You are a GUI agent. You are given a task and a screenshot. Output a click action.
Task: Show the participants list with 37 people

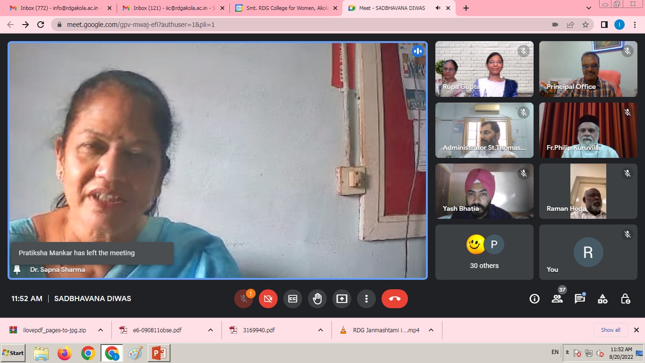(557, 299)
